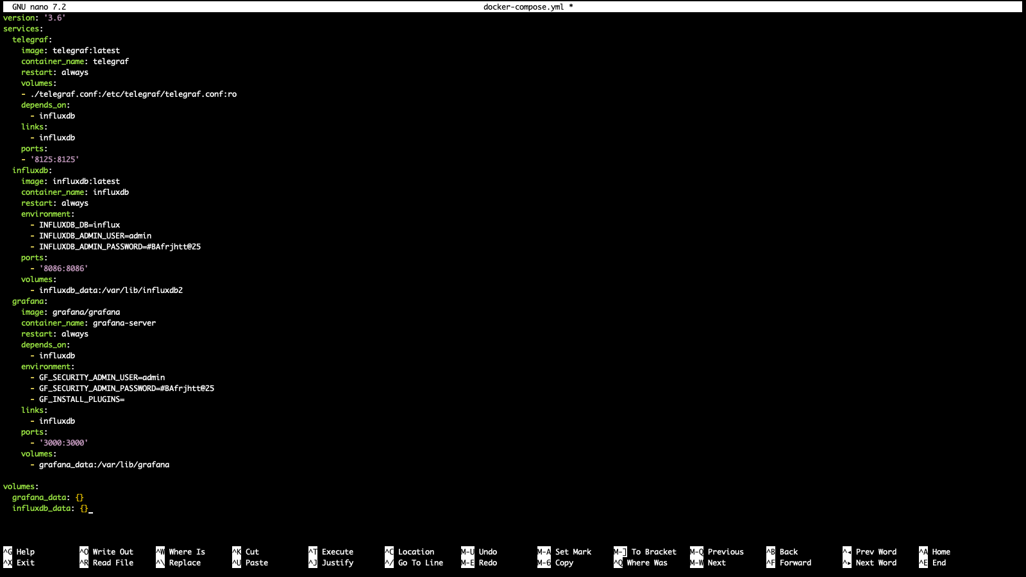
Task: Click the M-Q Previous shortcut
Action: (x=717, y=552)
